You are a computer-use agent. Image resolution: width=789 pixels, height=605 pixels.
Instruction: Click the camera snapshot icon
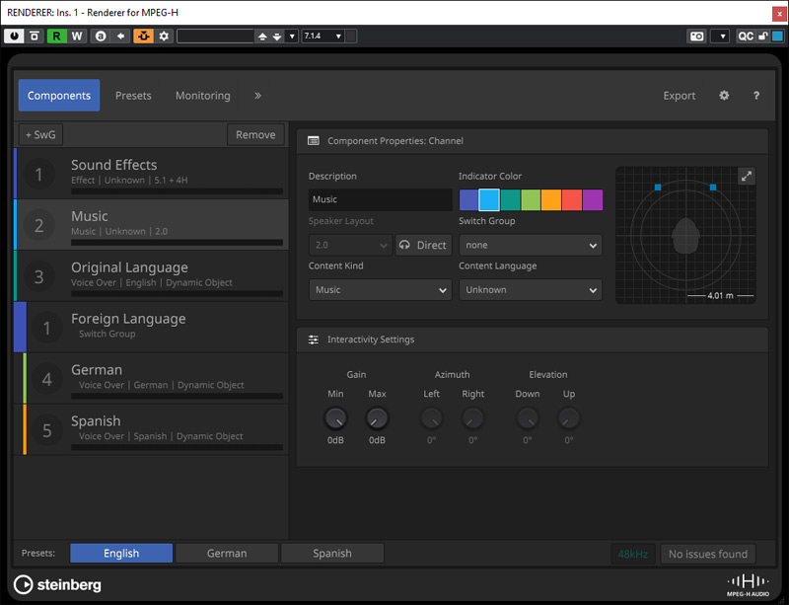[x=696, y=36]
